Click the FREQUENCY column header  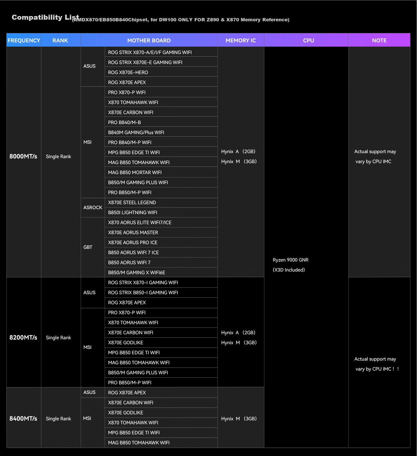point(24,40)
